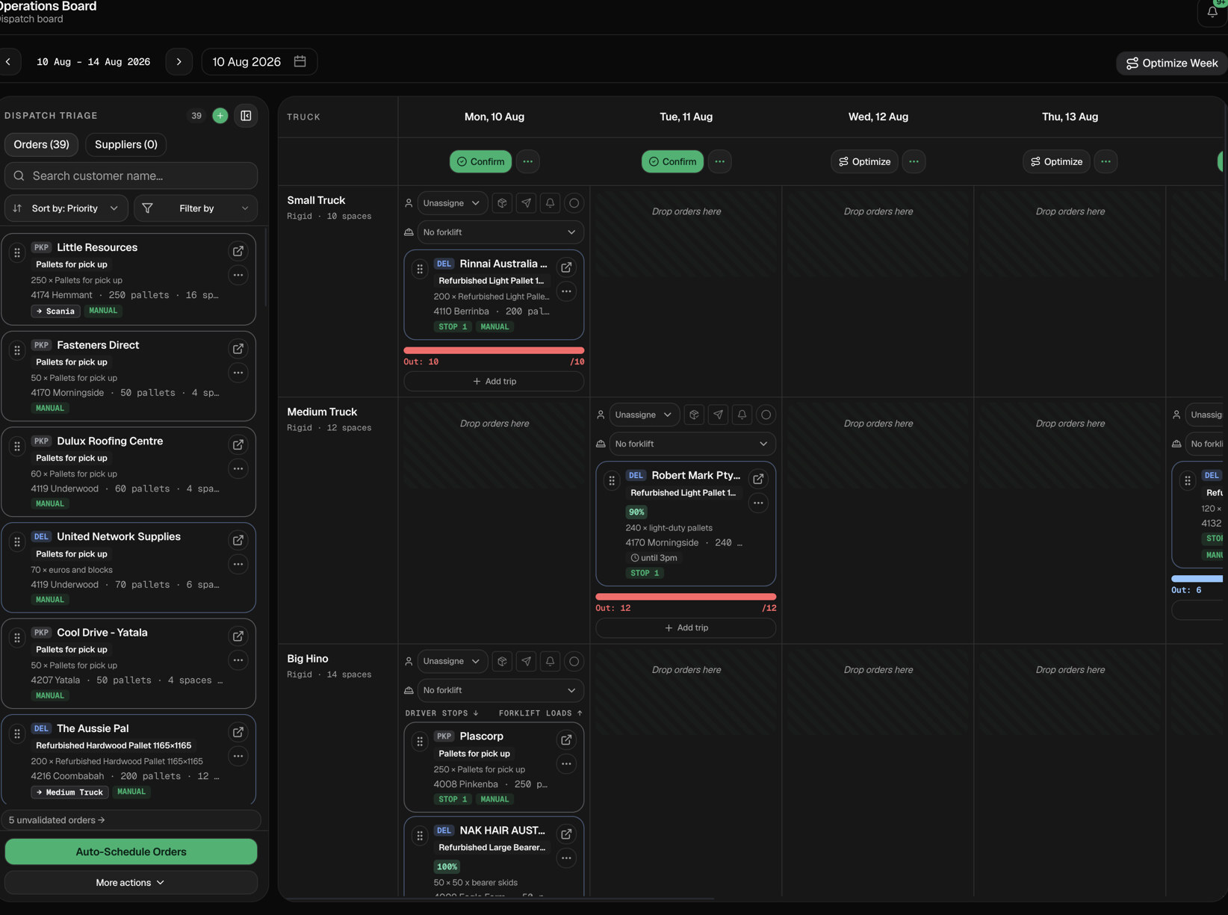Open the Rinnai Australia order link
Screen dimensions: 1228x915
pyautogui.click(x=566, y=267)
